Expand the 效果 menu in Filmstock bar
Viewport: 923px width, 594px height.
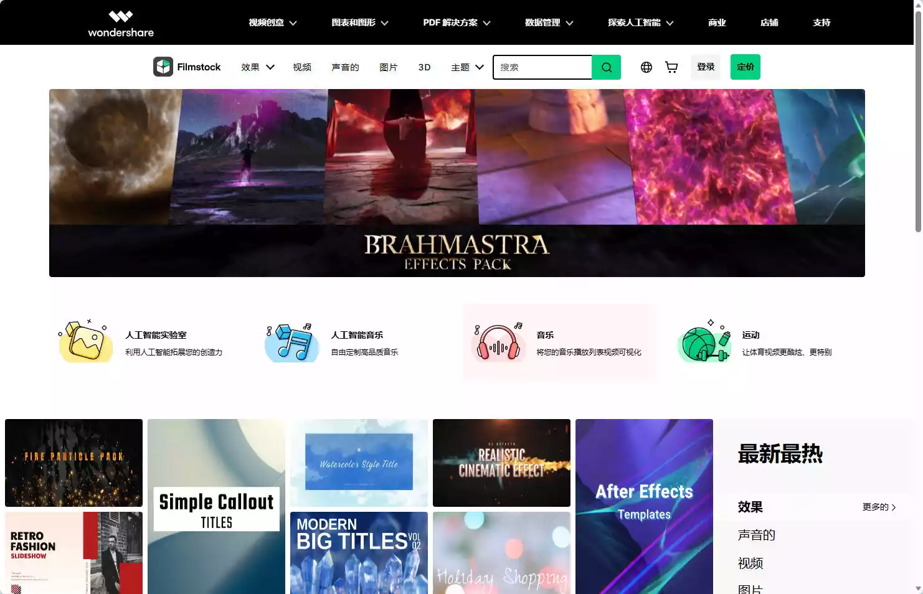point(258,67)
